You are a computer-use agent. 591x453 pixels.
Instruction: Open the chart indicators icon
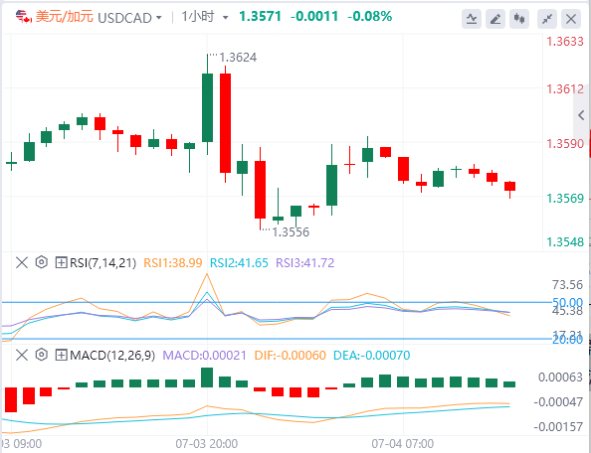[x=472, y=19]
